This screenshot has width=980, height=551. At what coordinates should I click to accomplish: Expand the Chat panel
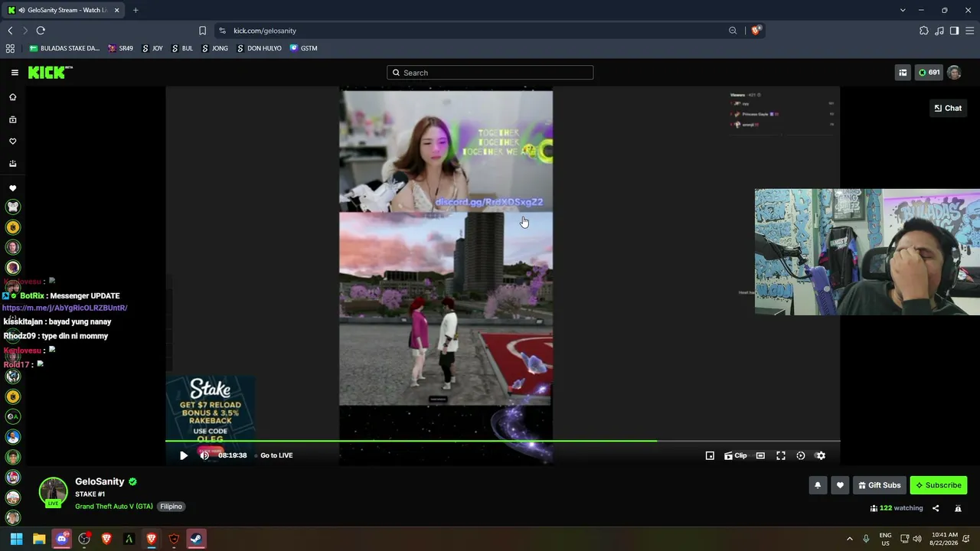pos(948,108)
